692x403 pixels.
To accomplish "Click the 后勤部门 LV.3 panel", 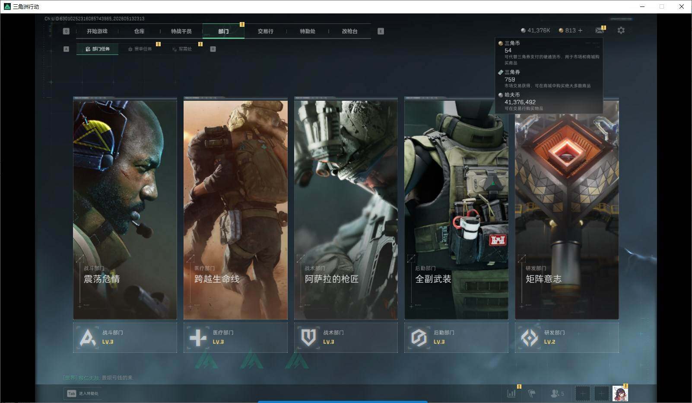I will 456,337.
